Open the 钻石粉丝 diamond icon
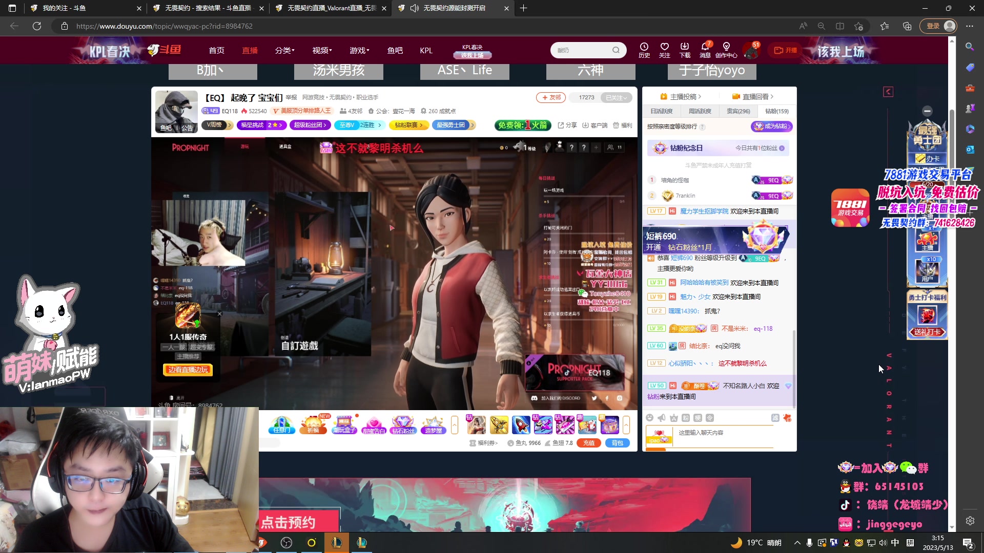This screenshot has width=984, height=553. pos(403,425)
